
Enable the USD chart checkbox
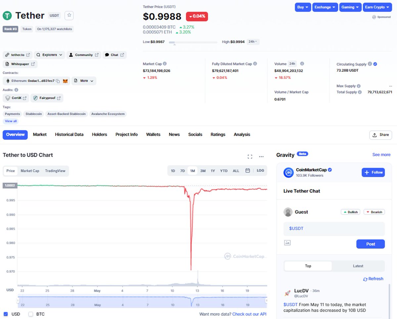pyautogui.click(x=6, y=314)
